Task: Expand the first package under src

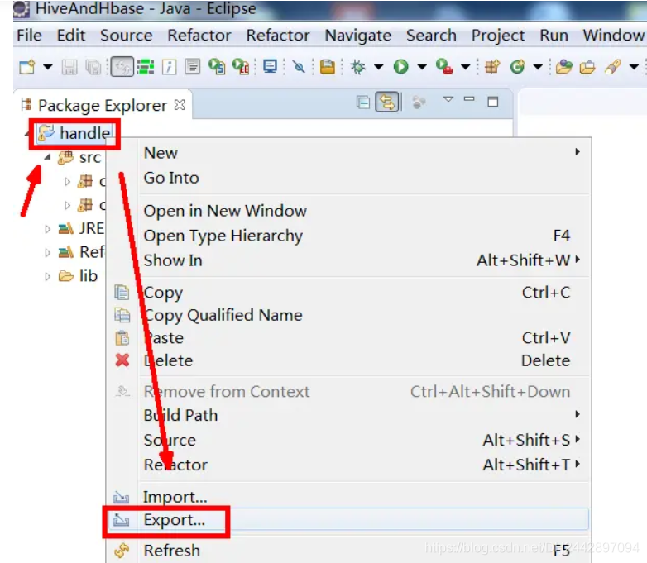Action: pyautogui.click(x=67, y=182)
